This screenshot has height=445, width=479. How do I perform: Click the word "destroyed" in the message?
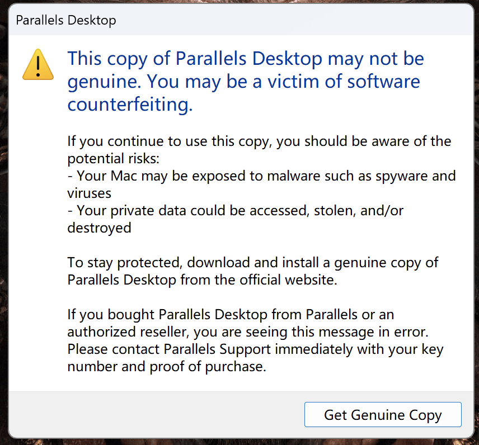click(99, 228)
